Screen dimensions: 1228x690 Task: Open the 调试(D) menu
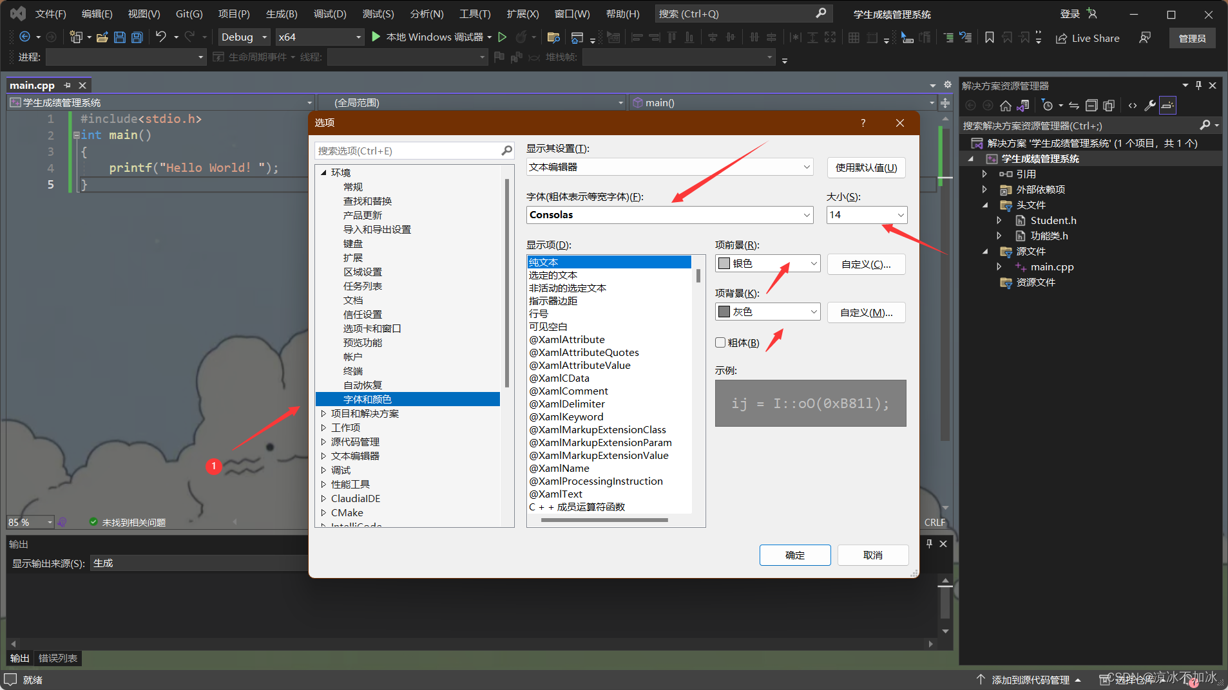[330, 14]
